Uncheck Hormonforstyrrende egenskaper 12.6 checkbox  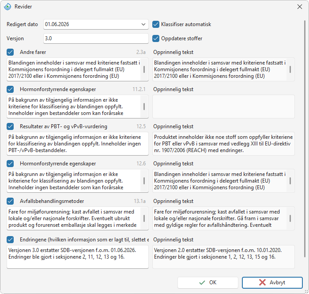[x=10, y=164]
